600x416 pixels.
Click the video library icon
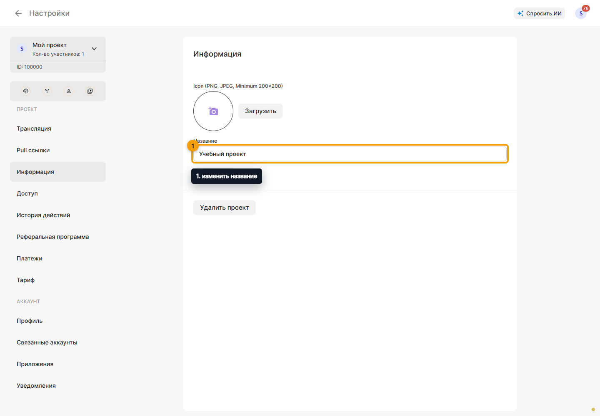click(90, 91)
